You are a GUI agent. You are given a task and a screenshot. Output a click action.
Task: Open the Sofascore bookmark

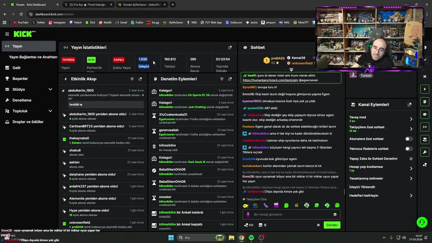[x=234, y=23]
